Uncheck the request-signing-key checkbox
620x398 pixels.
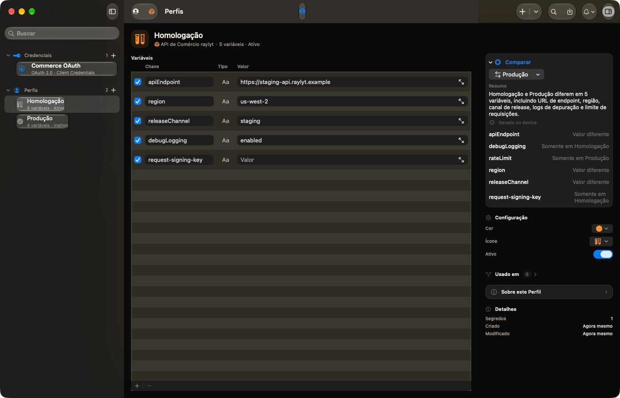click(x=138, y=160)
